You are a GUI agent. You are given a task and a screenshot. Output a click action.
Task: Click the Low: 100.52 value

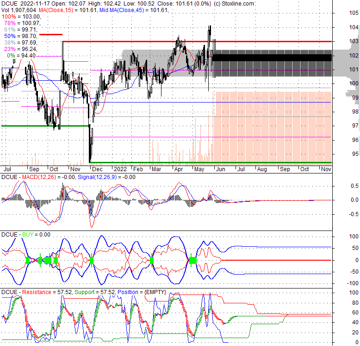(x=139, y=4)
